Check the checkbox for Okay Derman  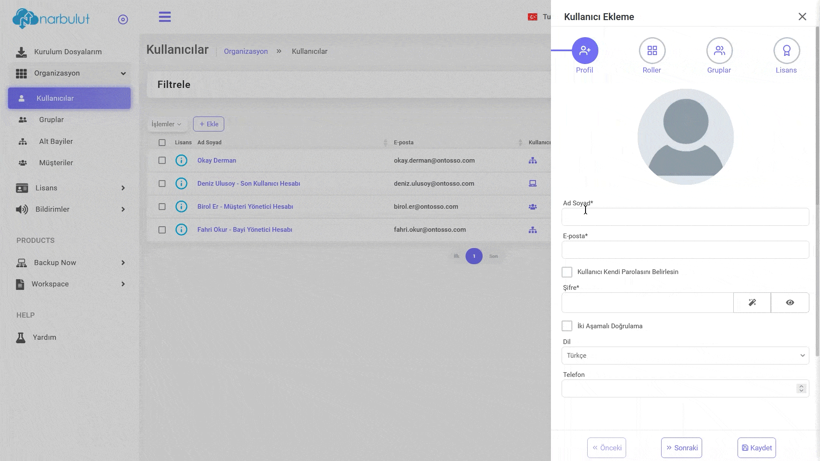click(162, 160)
